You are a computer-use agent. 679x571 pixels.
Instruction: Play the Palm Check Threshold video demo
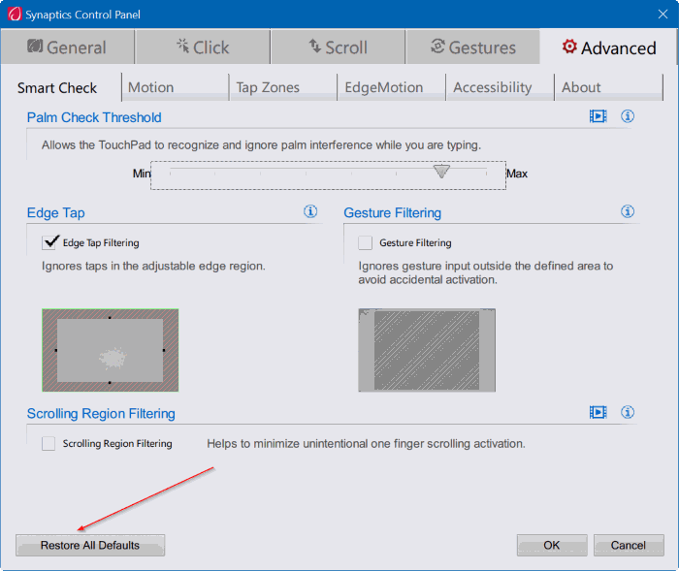(598, 116)
